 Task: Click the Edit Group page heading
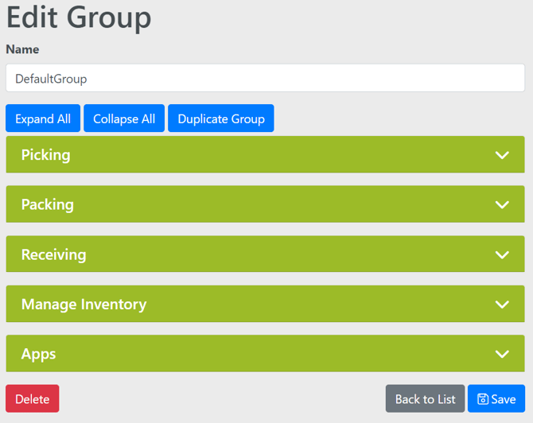click(x=79, y=17)
